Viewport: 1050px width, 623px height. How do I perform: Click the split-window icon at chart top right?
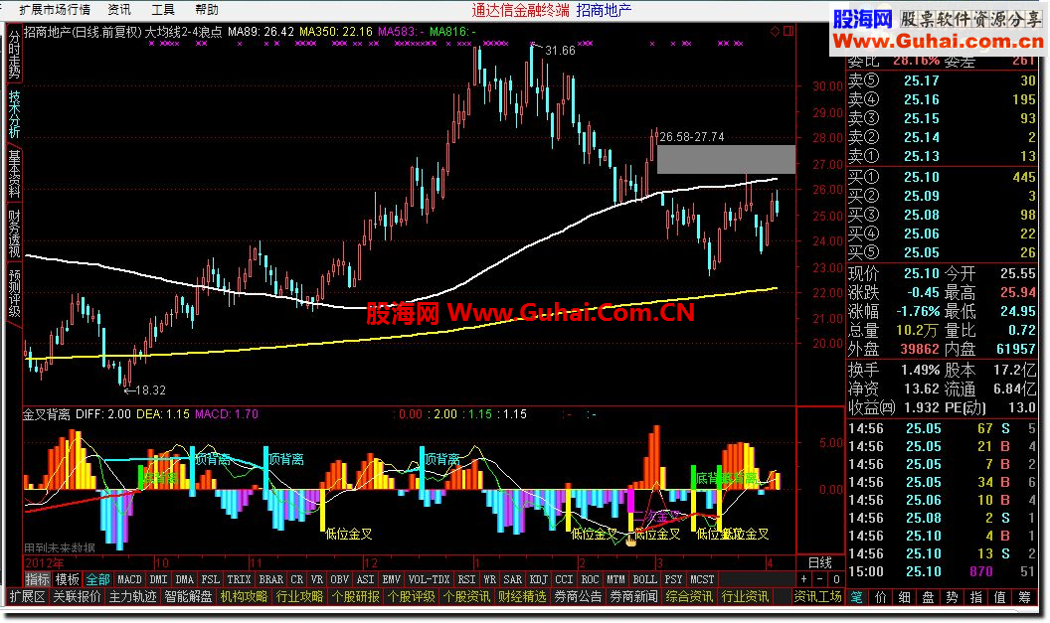click(x=788, y=31)
